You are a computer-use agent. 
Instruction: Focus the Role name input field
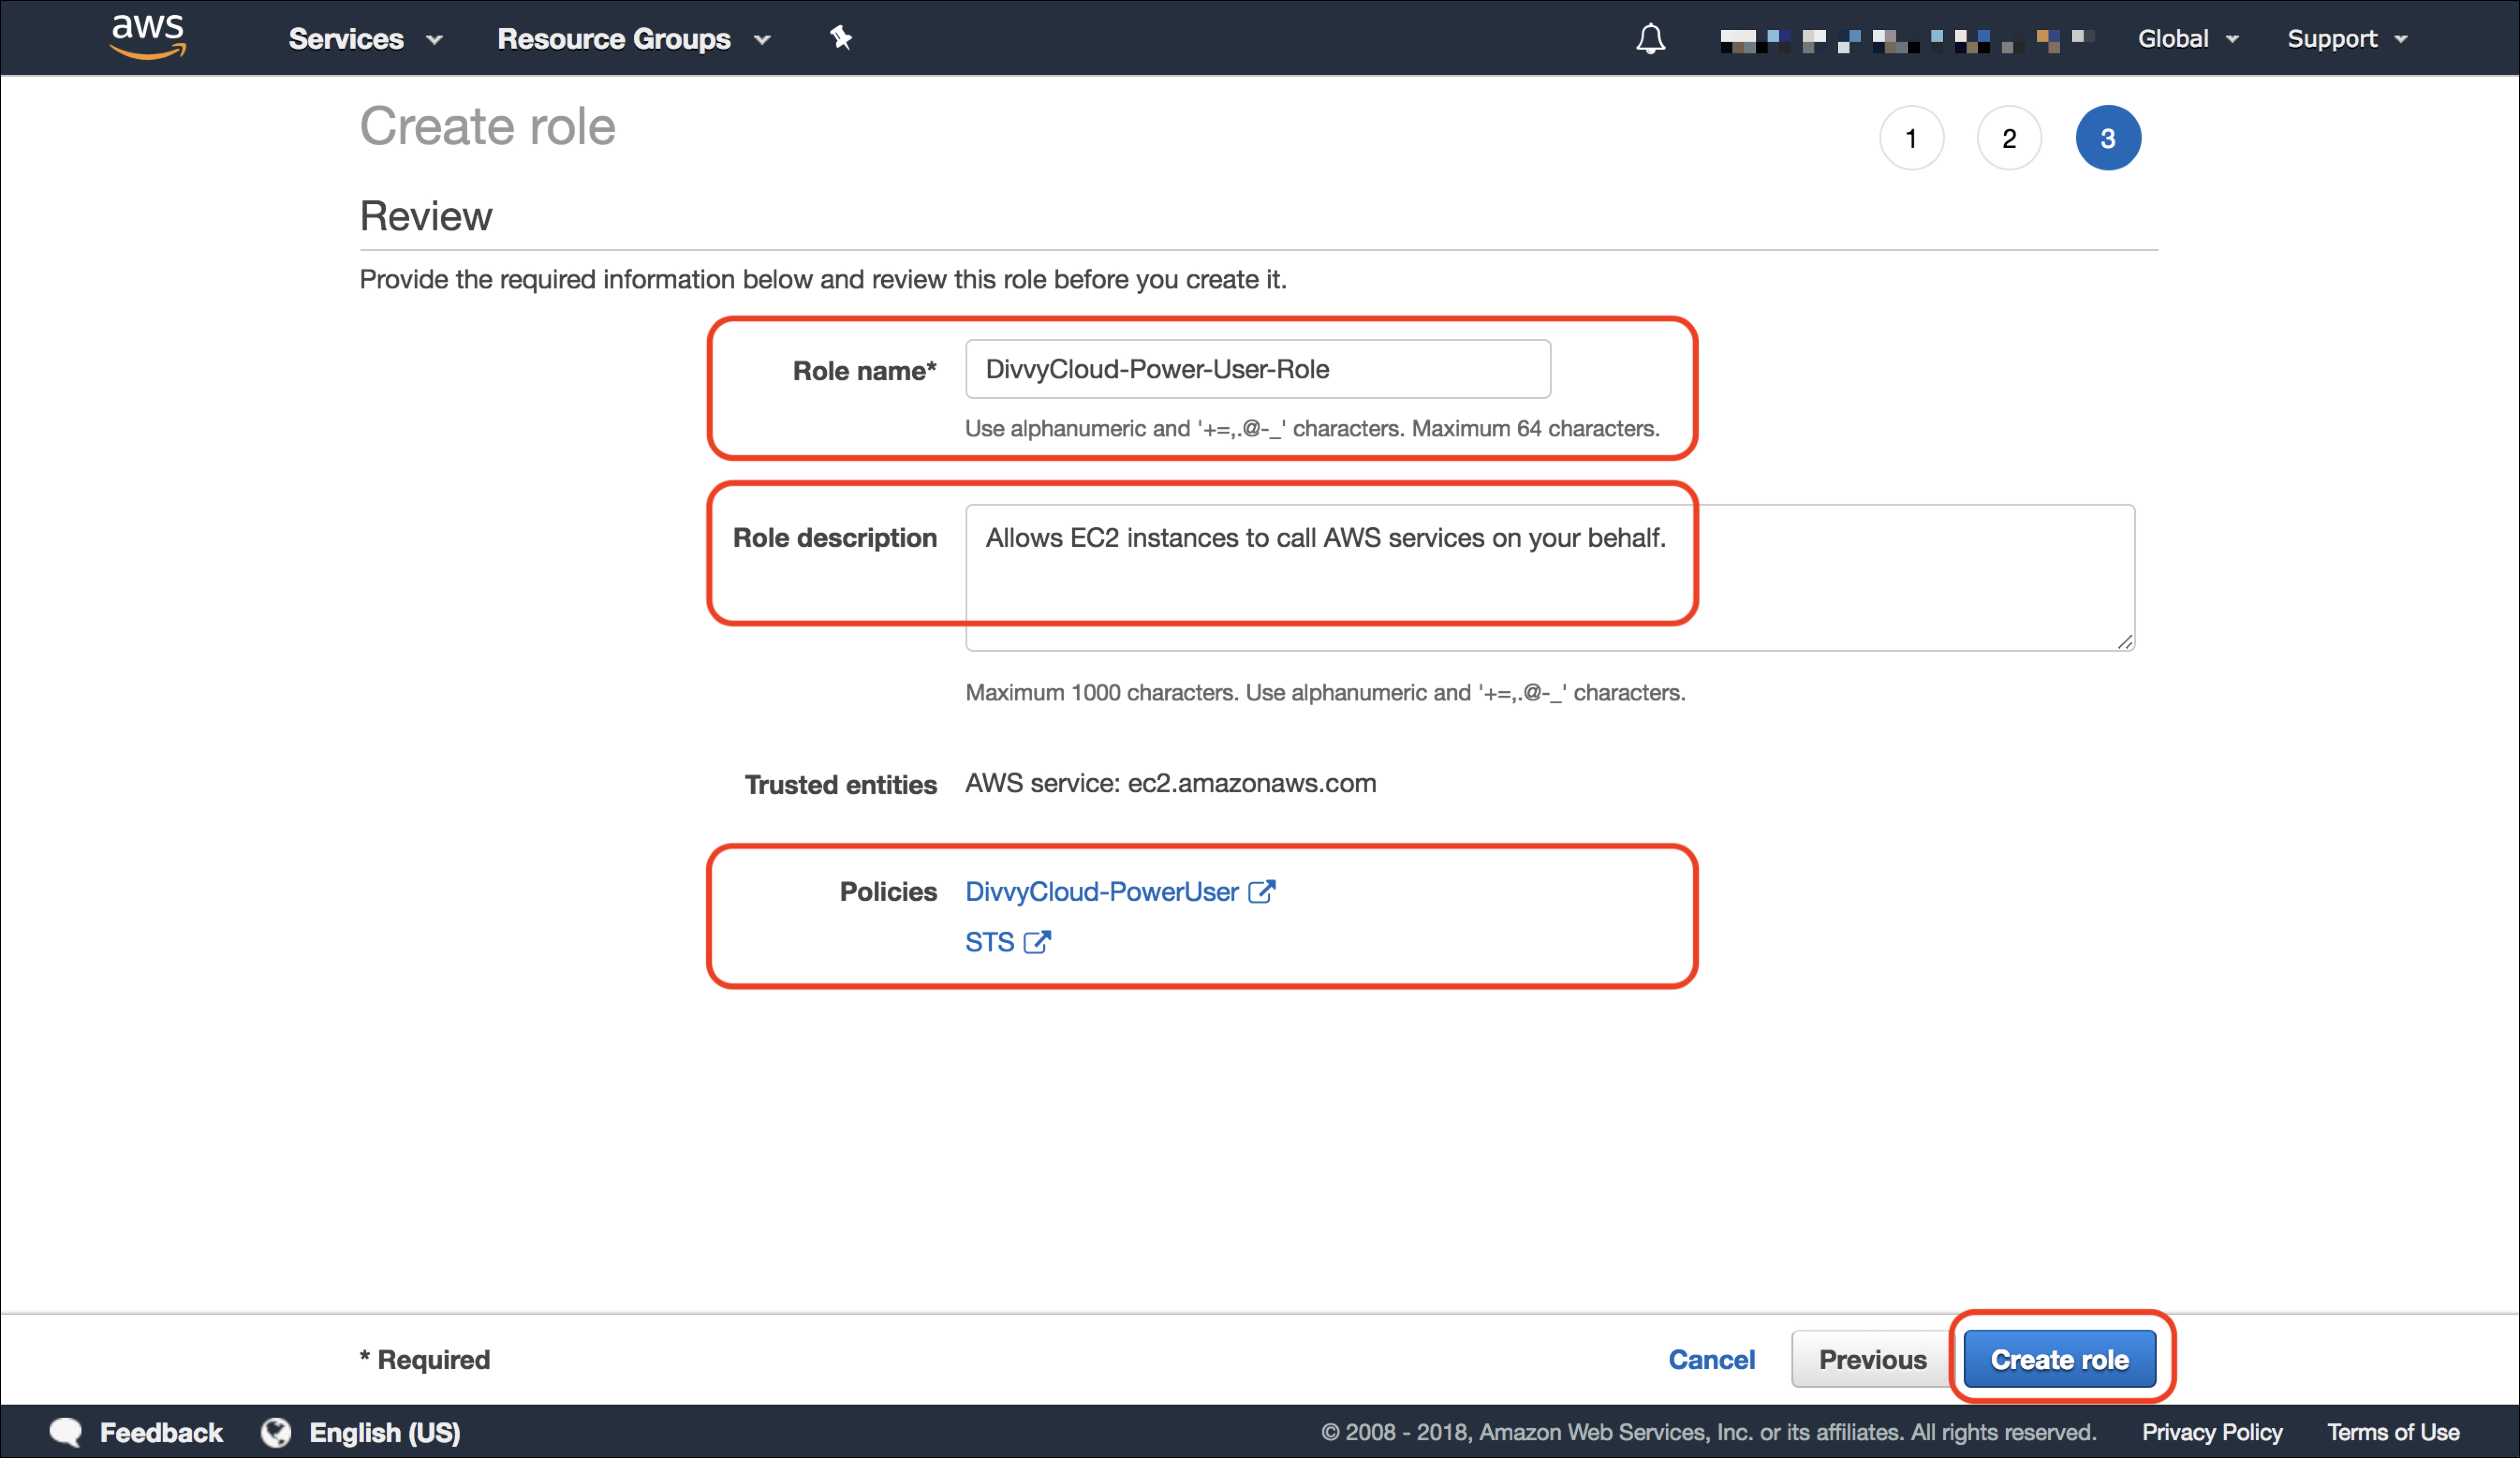pos(1257,369)
